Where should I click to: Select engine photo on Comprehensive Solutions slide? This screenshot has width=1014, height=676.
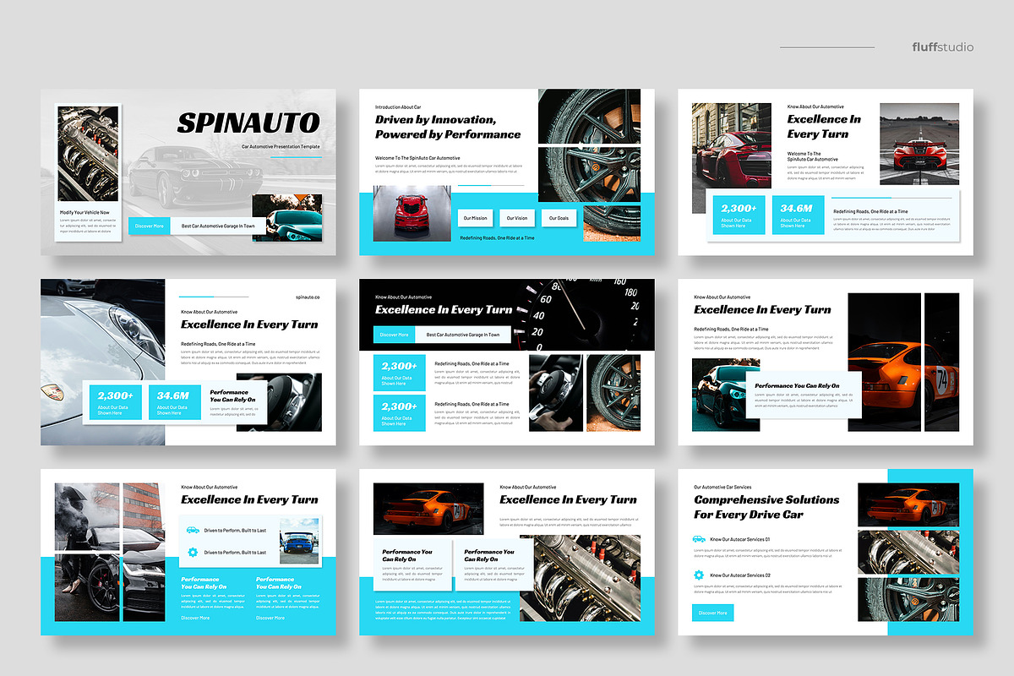(x=908, y=551)
